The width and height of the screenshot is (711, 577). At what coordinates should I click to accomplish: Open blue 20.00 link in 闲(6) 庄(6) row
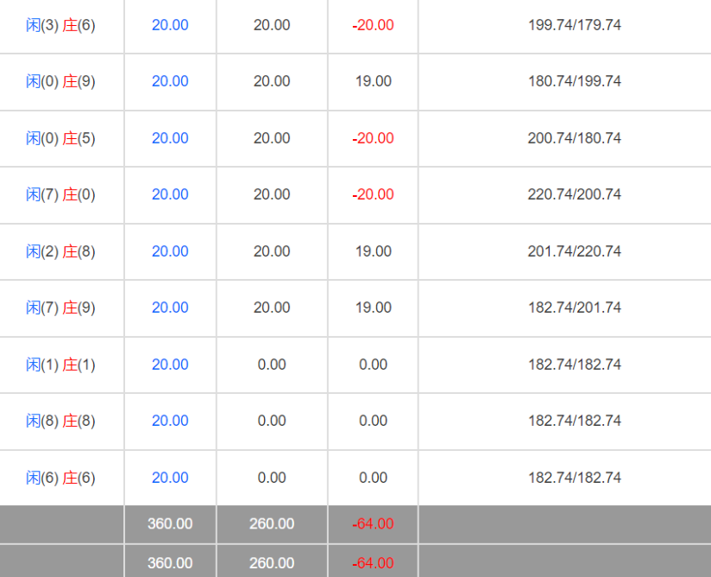170,477
